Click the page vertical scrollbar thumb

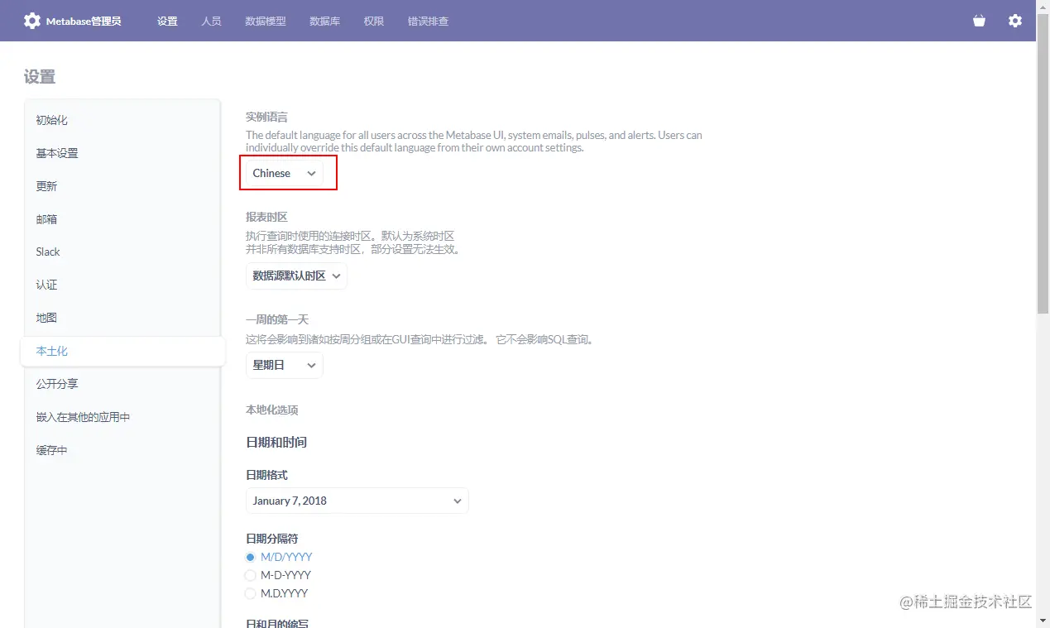[1043, 164]
